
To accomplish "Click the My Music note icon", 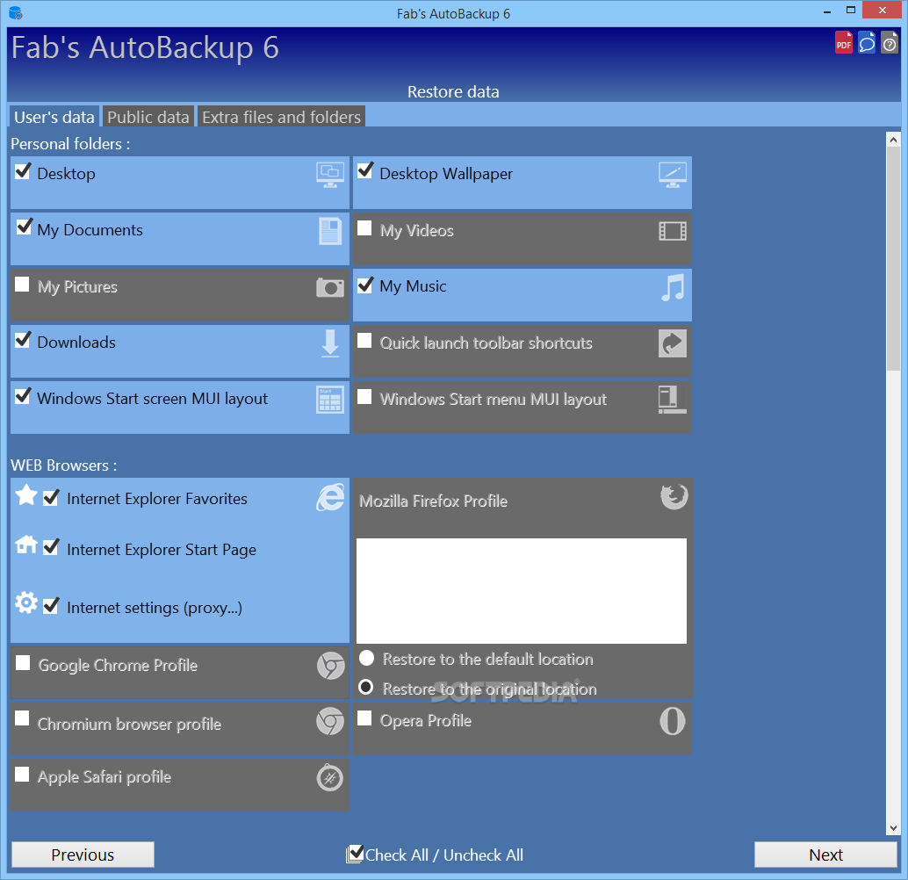I will coord(673,287).
